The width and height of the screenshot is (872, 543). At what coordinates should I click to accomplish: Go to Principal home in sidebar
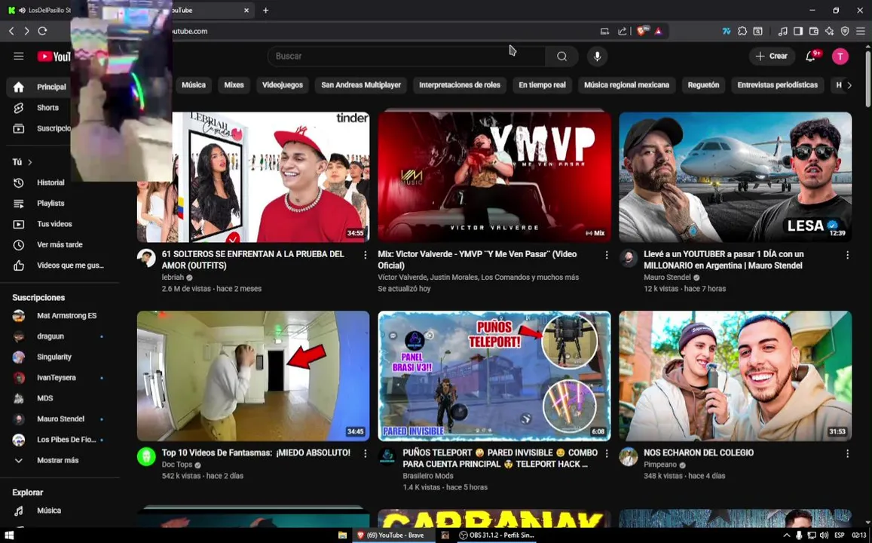coord(39,87)
